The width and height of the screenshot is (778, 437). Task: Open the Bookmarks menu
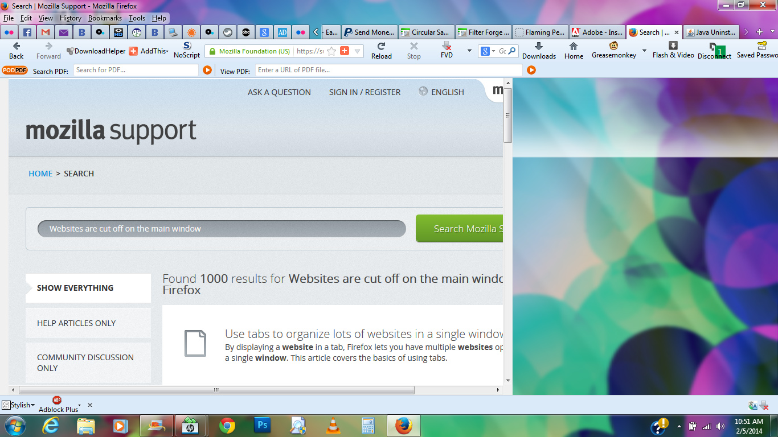point(105,18)
